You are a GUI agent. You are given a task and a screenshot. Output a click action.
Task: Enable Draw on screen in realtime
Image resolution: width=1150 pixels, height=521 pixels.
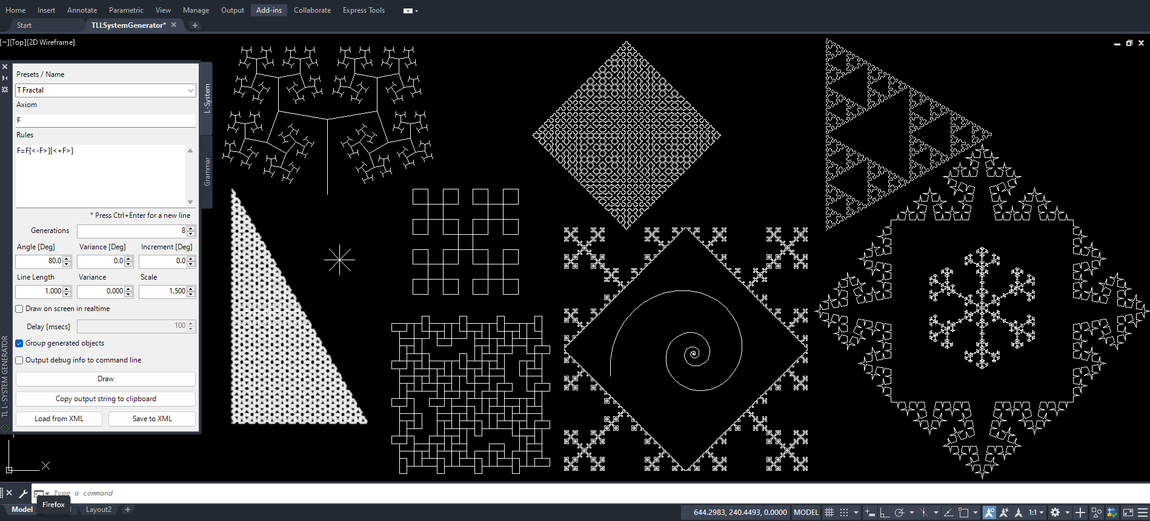click(x=19, y=309)
